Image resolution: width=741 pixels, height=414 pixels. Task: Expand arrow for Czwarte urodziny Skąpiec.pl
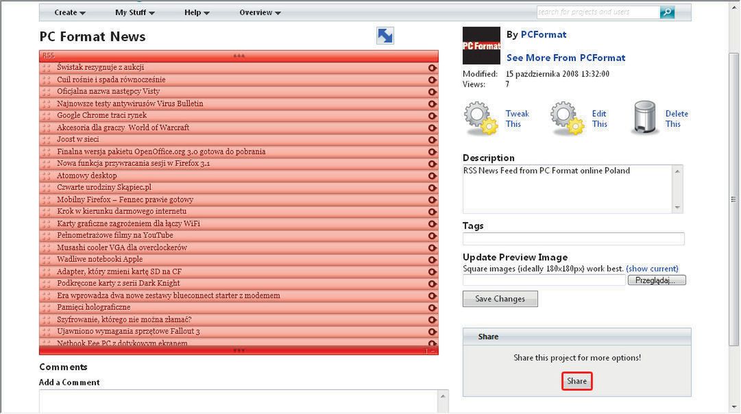432,188
